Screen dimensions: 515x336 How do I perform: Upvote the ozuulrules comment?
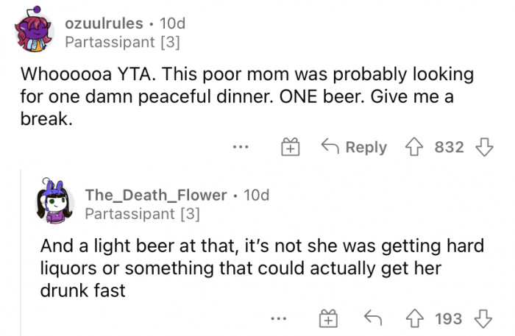pos(415,147)
